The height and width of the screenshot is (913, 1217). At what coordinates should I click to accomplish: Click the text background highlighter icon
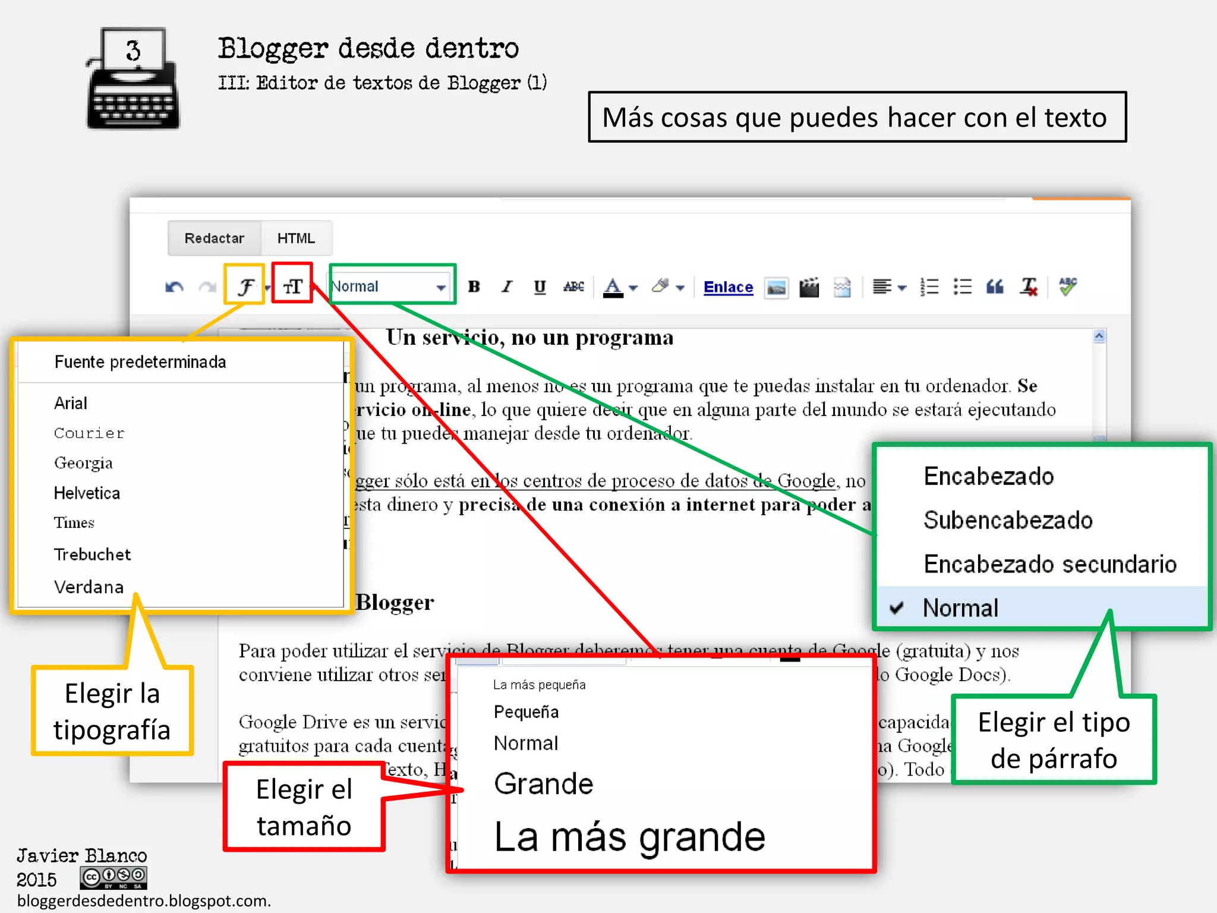pyautogui.click(x=660, y=287)
